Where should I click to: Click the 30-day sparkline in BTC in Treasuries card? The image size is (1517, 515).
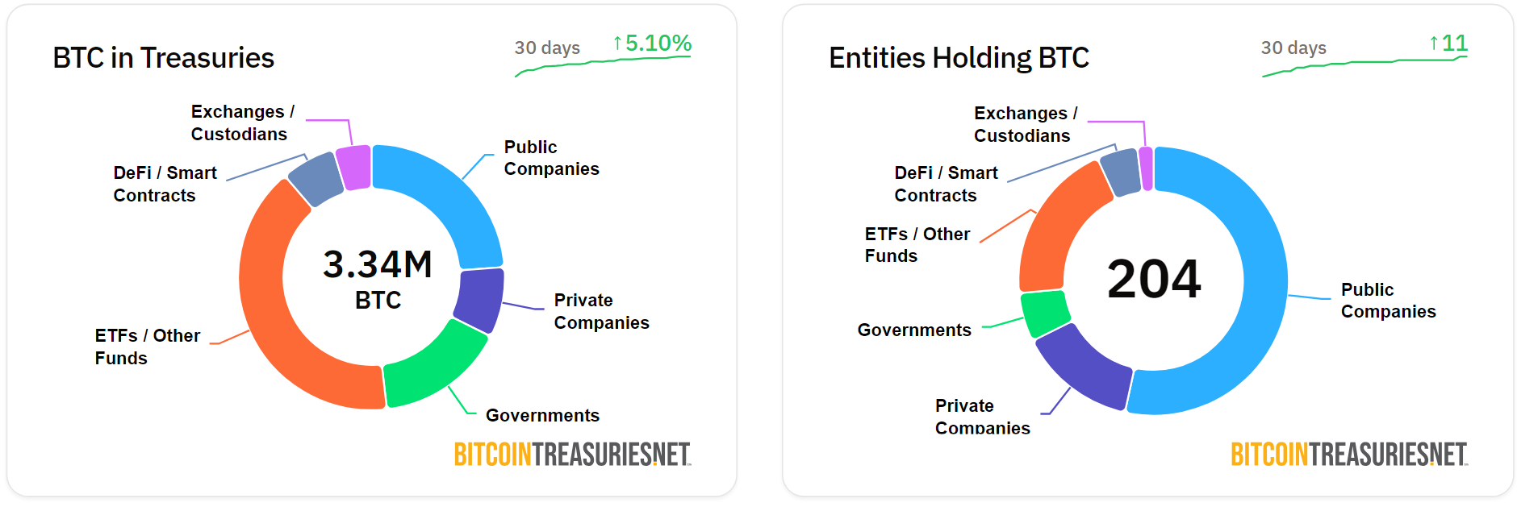point(603,64)
